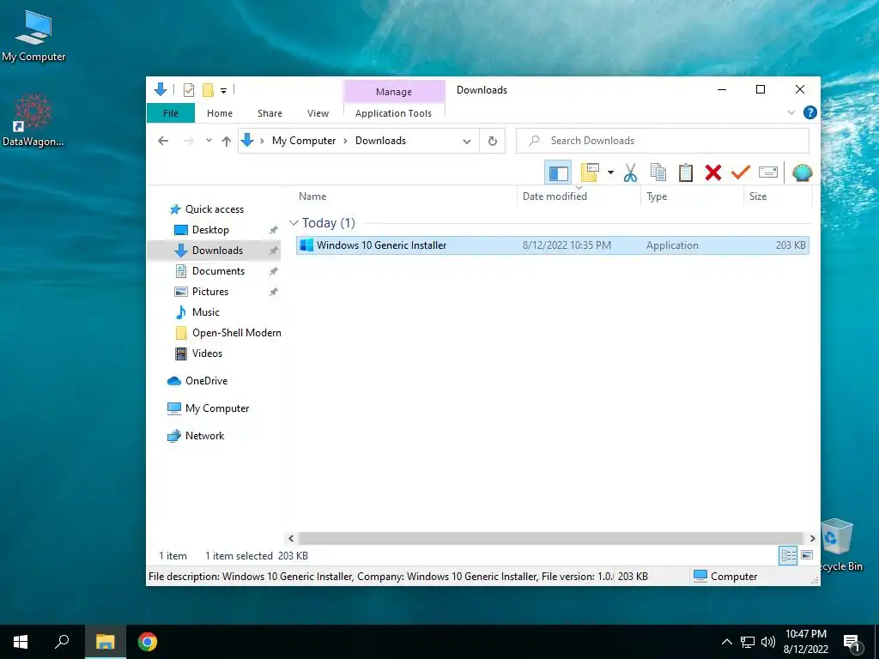The height and width of the screenshot is (659, 879).
Task: Sort by the Size column header
Action: 778,196
